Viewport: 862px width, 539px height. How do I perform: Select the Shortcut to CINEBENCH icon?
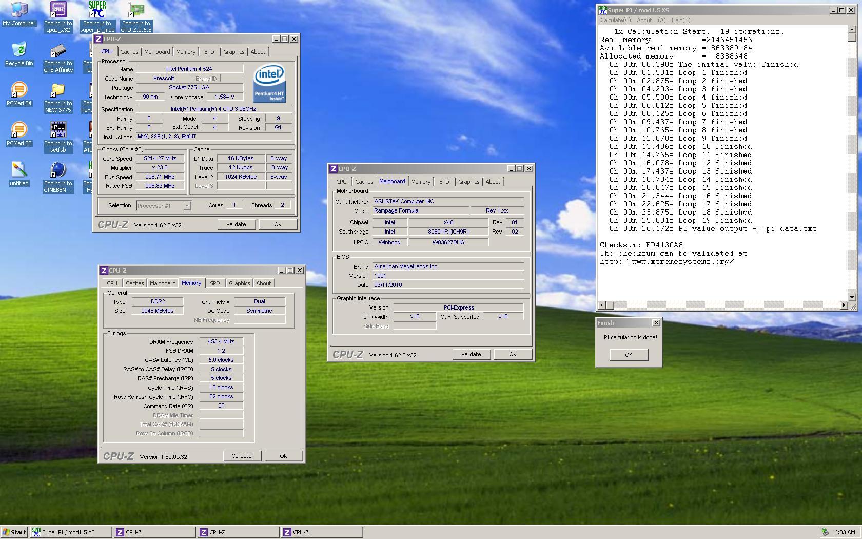[58, 178]
